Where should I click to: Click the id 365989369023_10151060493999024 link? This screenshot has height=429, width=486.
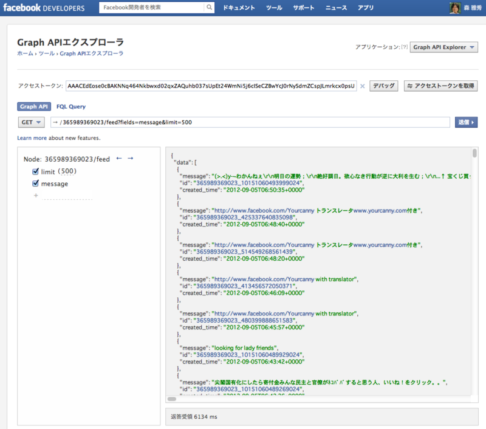tap(248, 183)
